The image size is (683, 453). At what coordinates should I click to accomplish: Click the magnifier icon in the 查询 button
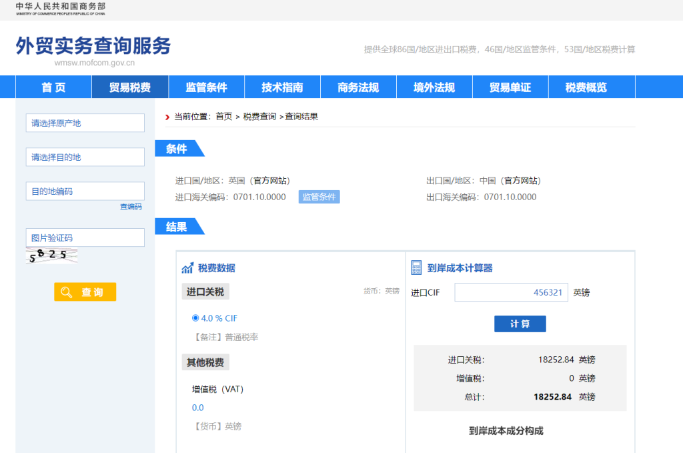[x=66, y=292]
